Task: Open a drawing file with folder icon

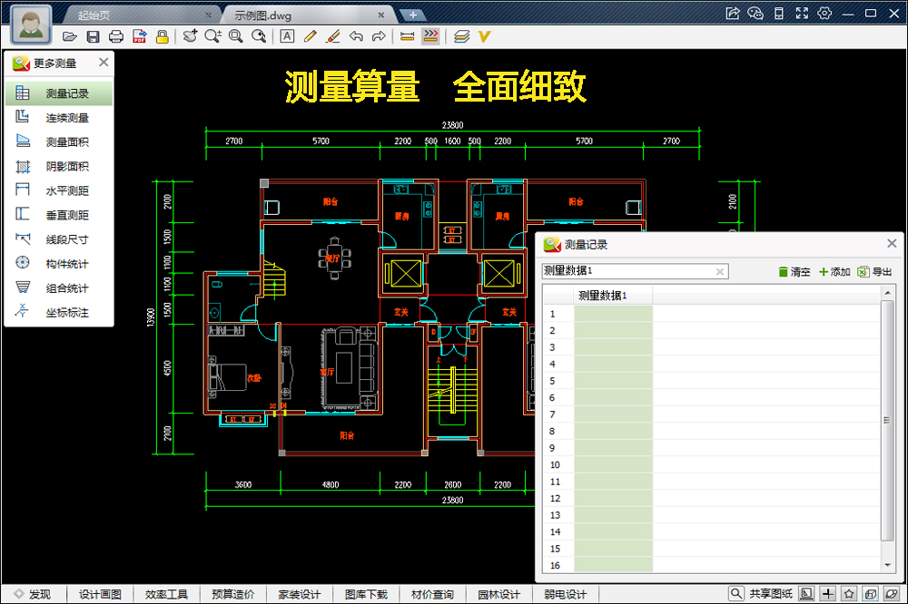Action: pyautogui.click(x=70, y=36)
